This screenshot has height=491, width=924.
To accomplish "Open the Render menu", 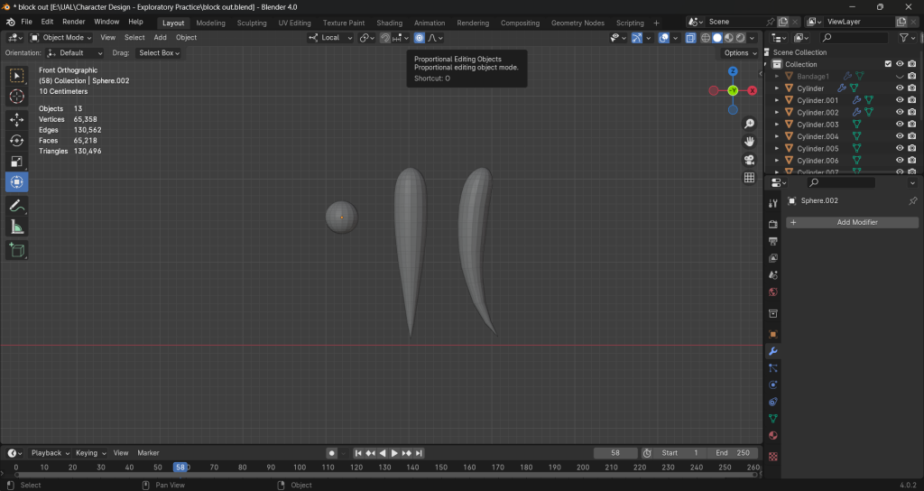I will point(74,22).
